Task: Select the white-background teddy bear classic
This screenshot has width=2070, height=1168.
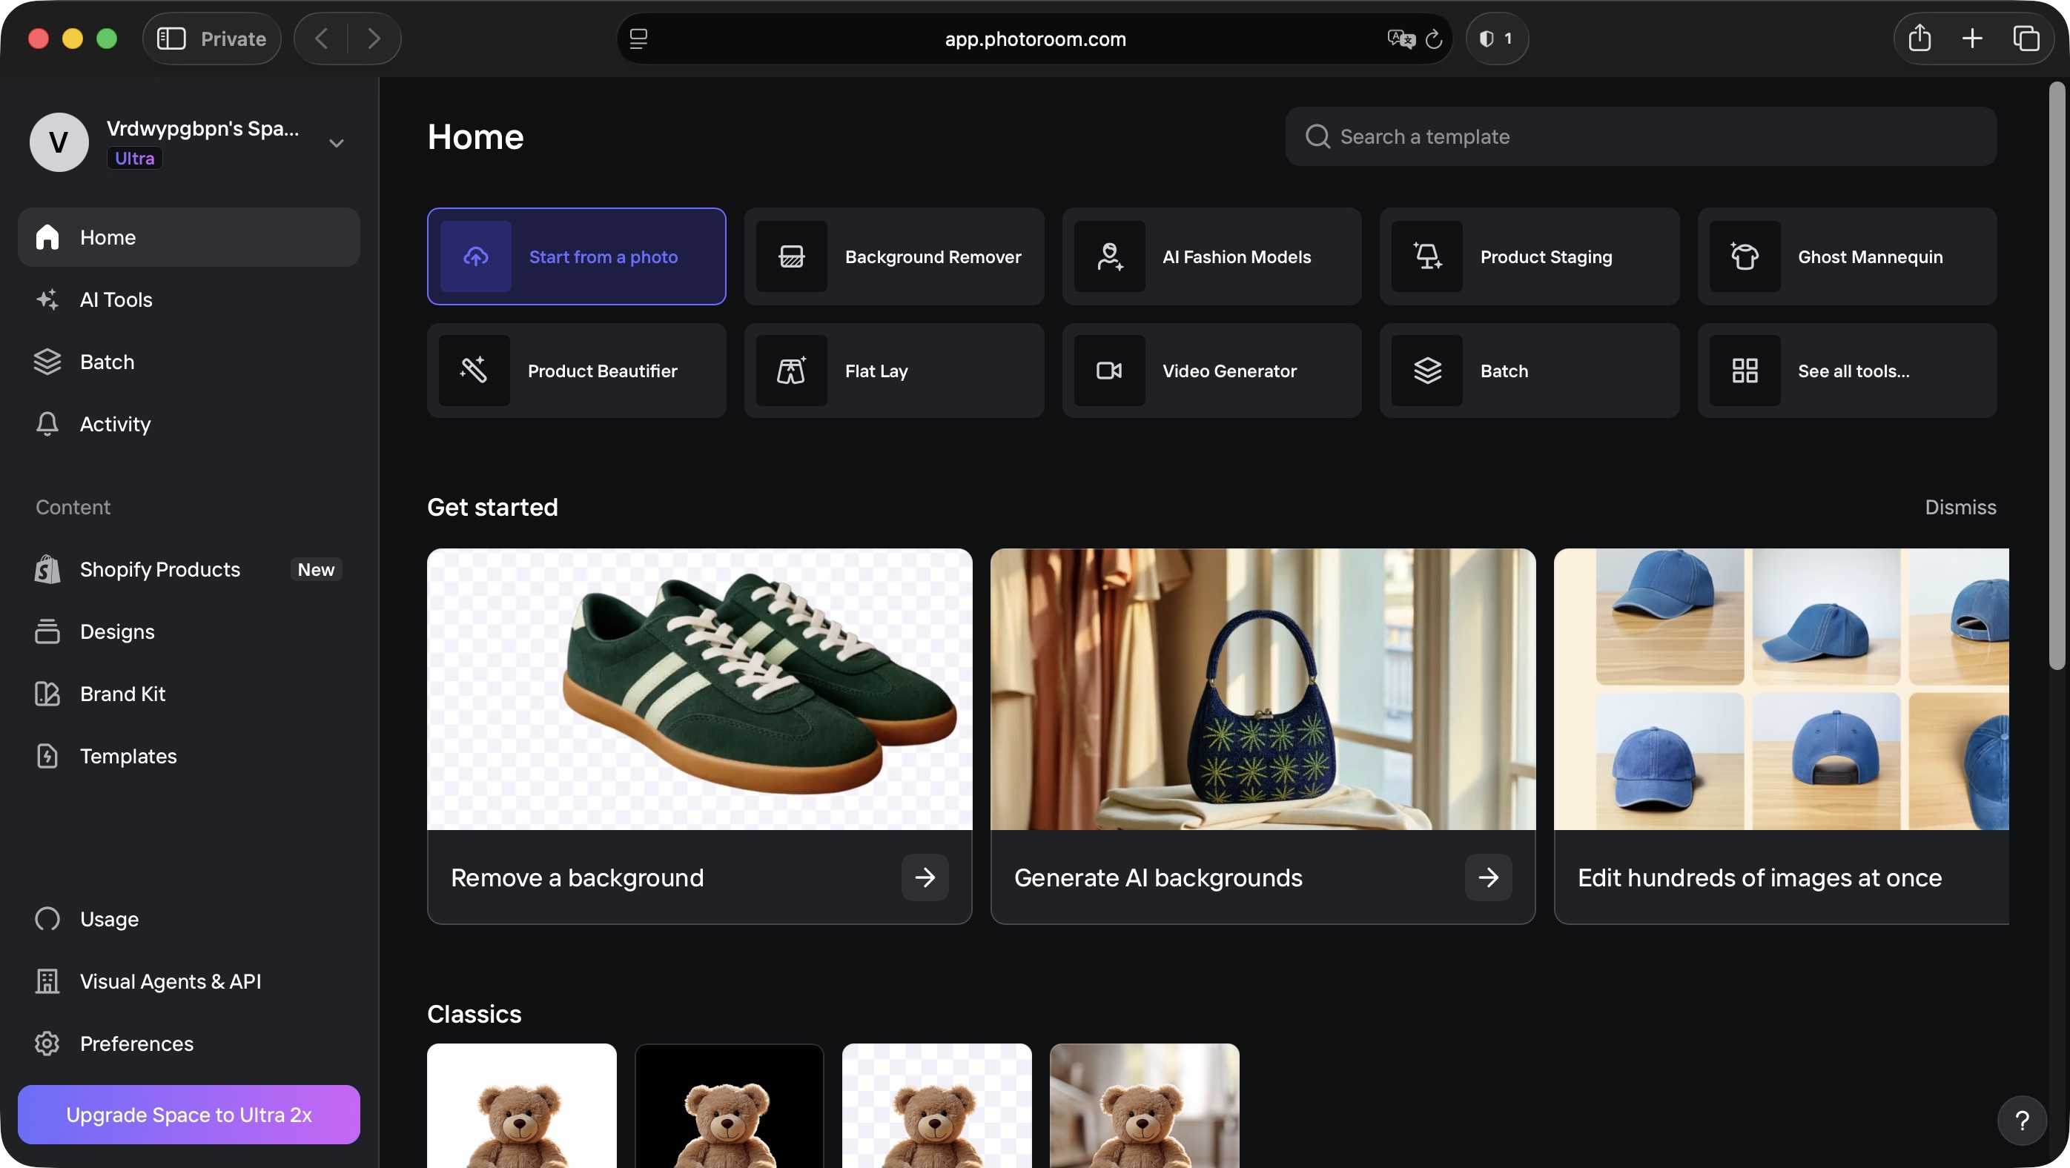Action: click(521, 1105)
